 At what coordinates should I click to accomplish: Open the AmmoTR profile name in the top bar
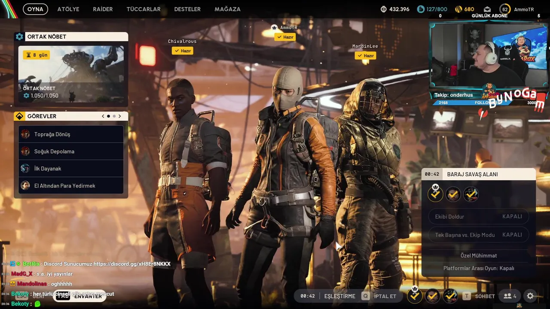524,9
